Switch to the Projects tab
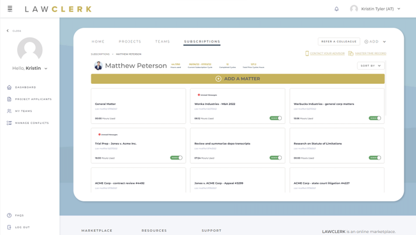 [130, 42]
